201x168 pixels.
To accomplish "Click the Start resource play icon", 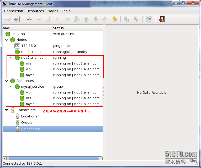I will (57, 19).
